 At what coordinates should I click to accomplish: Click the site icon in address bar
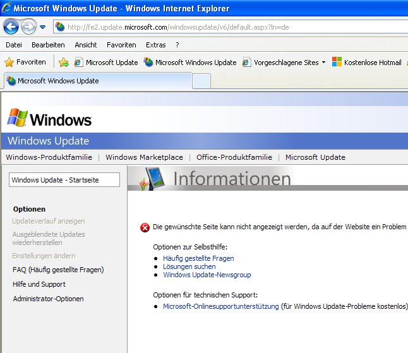tap(60, 27)
